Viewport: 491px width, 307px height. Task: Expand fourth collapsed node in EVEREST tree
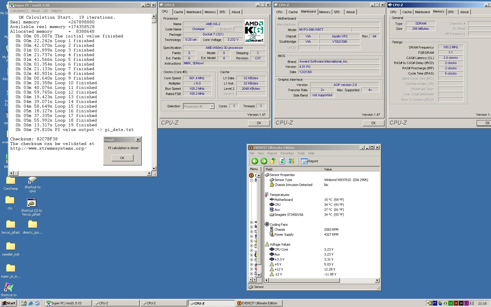251,236
